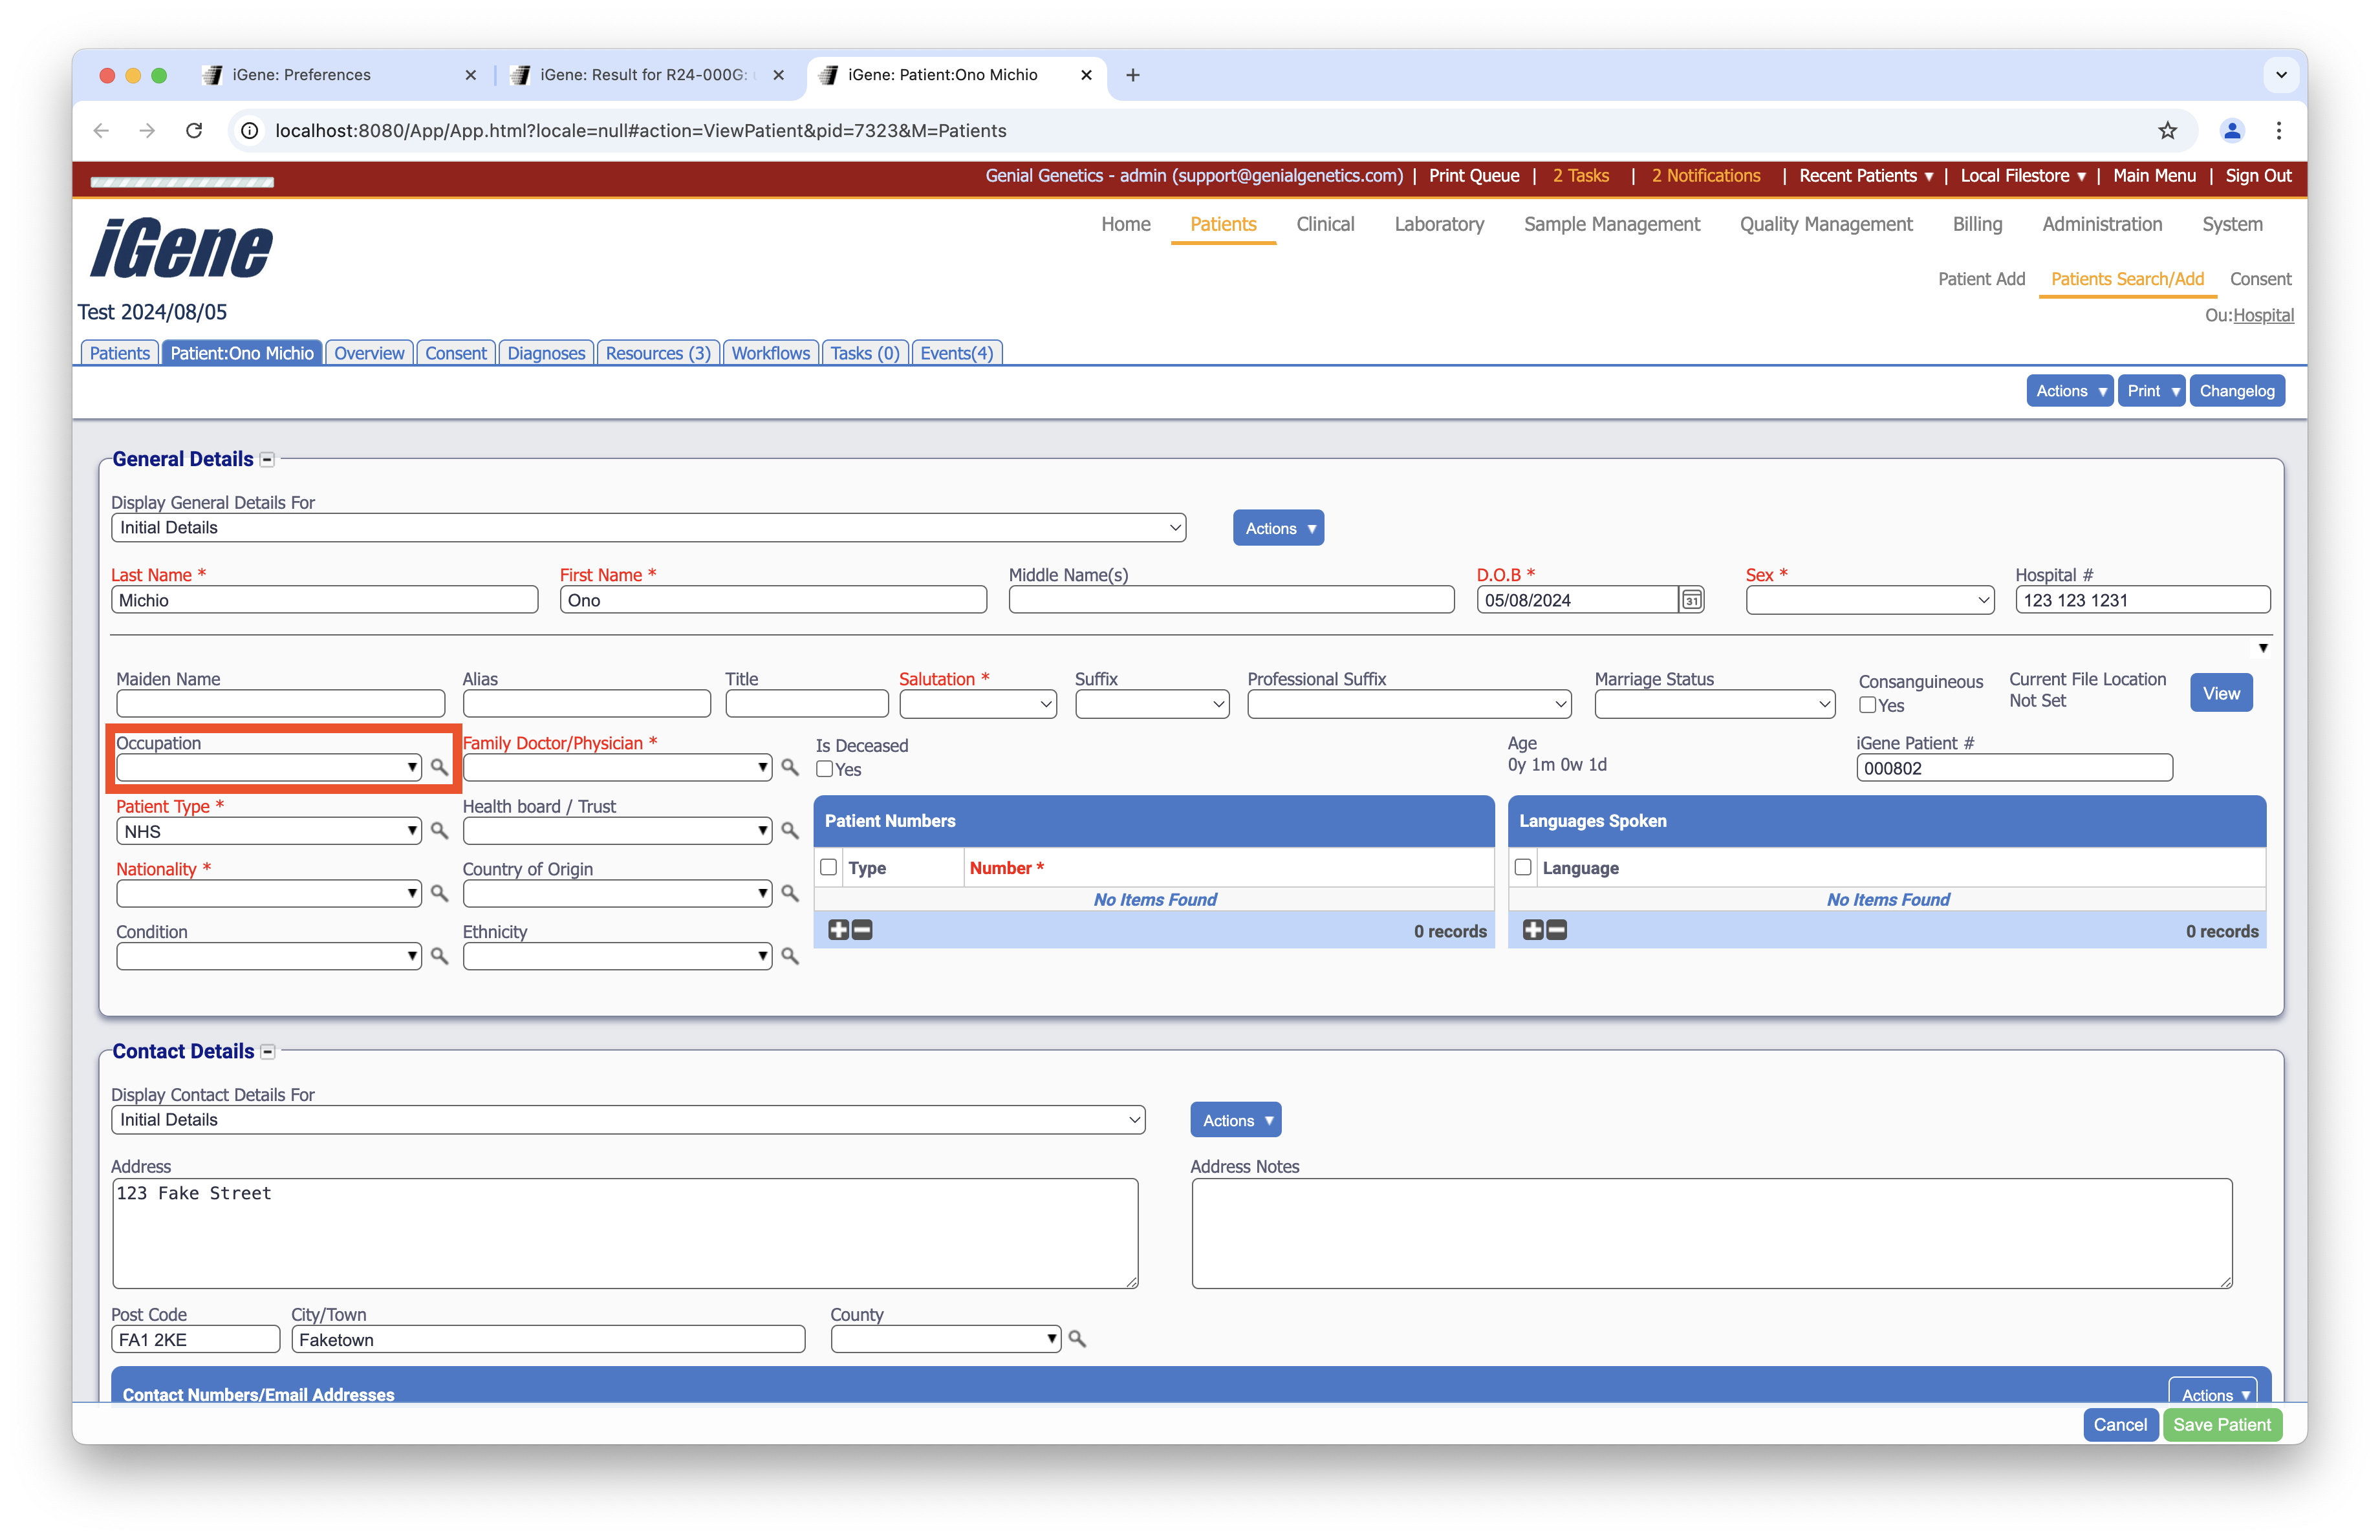Click the Nationality search magnifier icon
The width and height of the screenshot is (2380, 1540).
pyautogui.click(x=439, y=893)
